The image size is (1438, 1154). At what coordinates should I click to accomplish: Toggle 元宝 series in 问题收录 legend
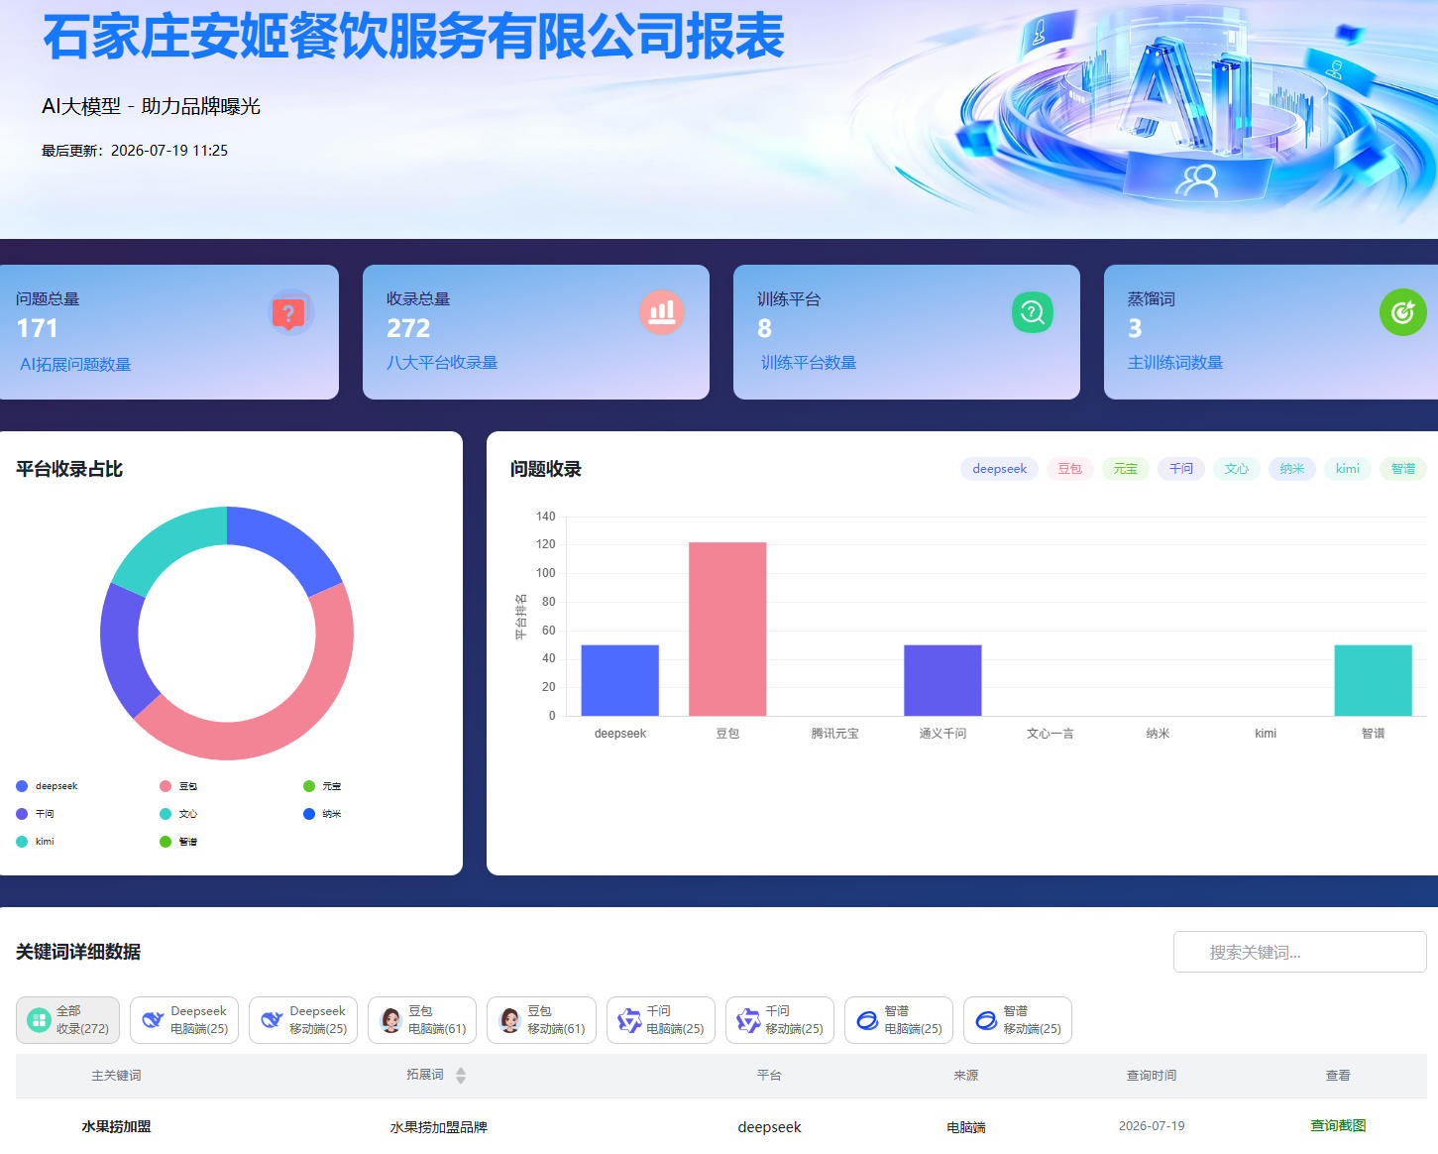click(1126, 469)
